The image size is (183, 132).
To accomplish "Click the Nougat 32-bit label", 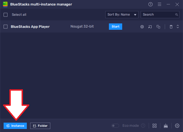I will 82,26.
